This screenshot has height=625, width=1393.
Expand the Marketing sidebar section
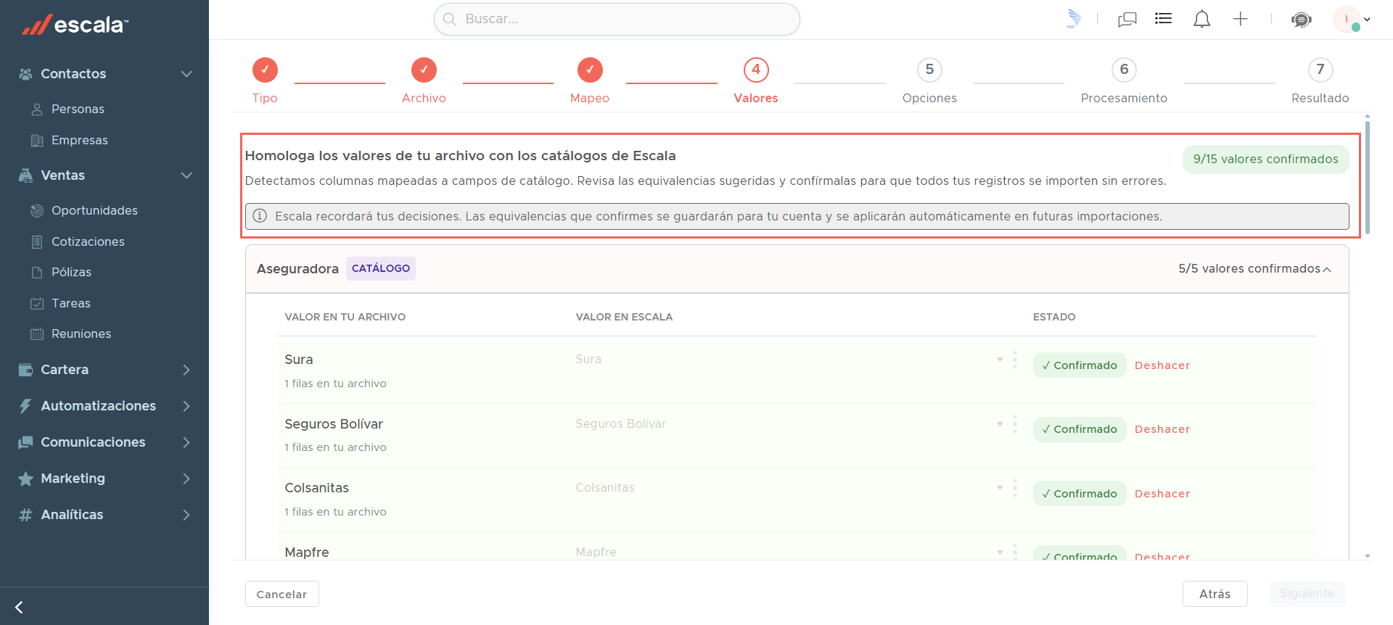(186, 479)
